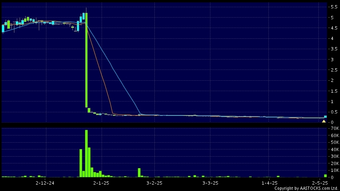Click the tall green crash candlestick
Image resolution: width=340 pixels, height=191 pixels.
coord(86,60)
